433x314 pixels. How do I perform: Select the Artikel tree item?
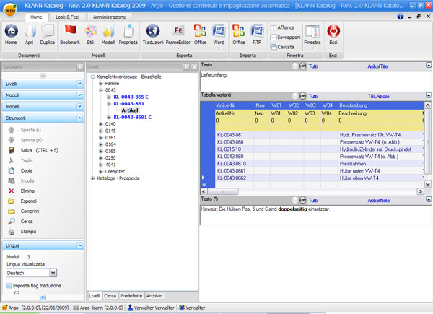(x=130, y=110)
